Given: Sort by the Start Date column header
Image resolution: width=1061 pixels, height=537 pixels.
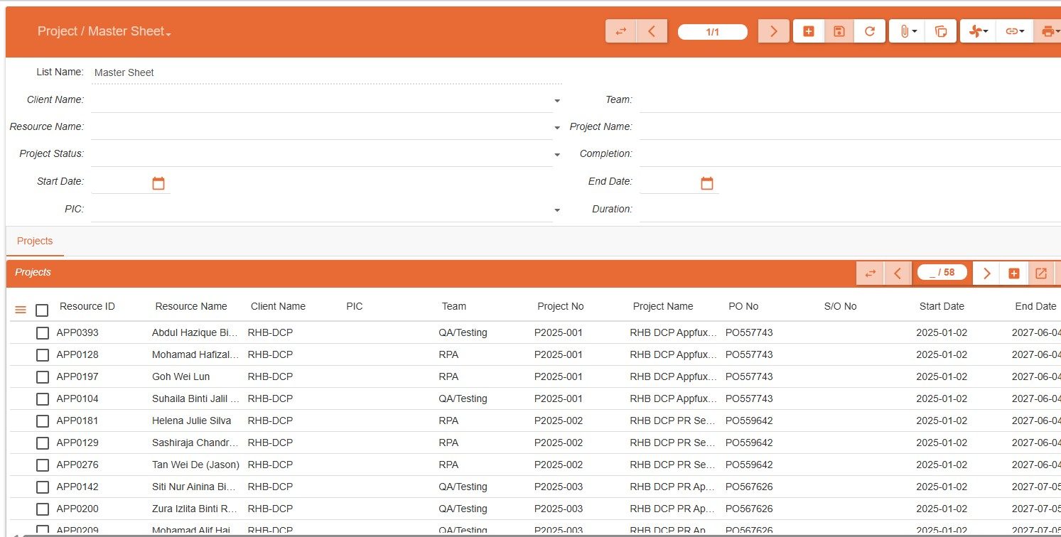Looking at the screenshot, I should [x=942, y=306].
